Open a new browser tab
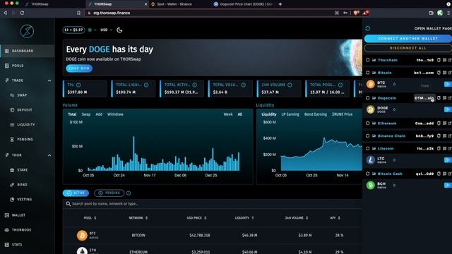Screen dimensions: 452x254 [280, 4]
